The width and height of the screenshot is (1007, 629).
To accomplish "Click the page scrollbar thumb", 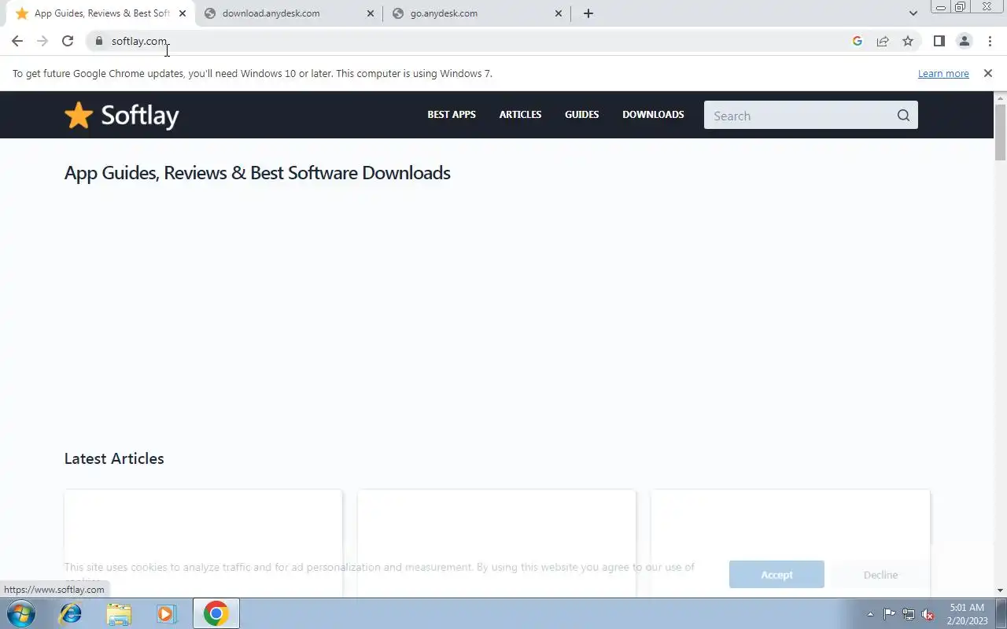I will tap(1001, 132).
